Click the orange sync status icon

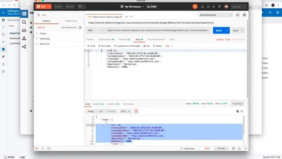[195, 7]
